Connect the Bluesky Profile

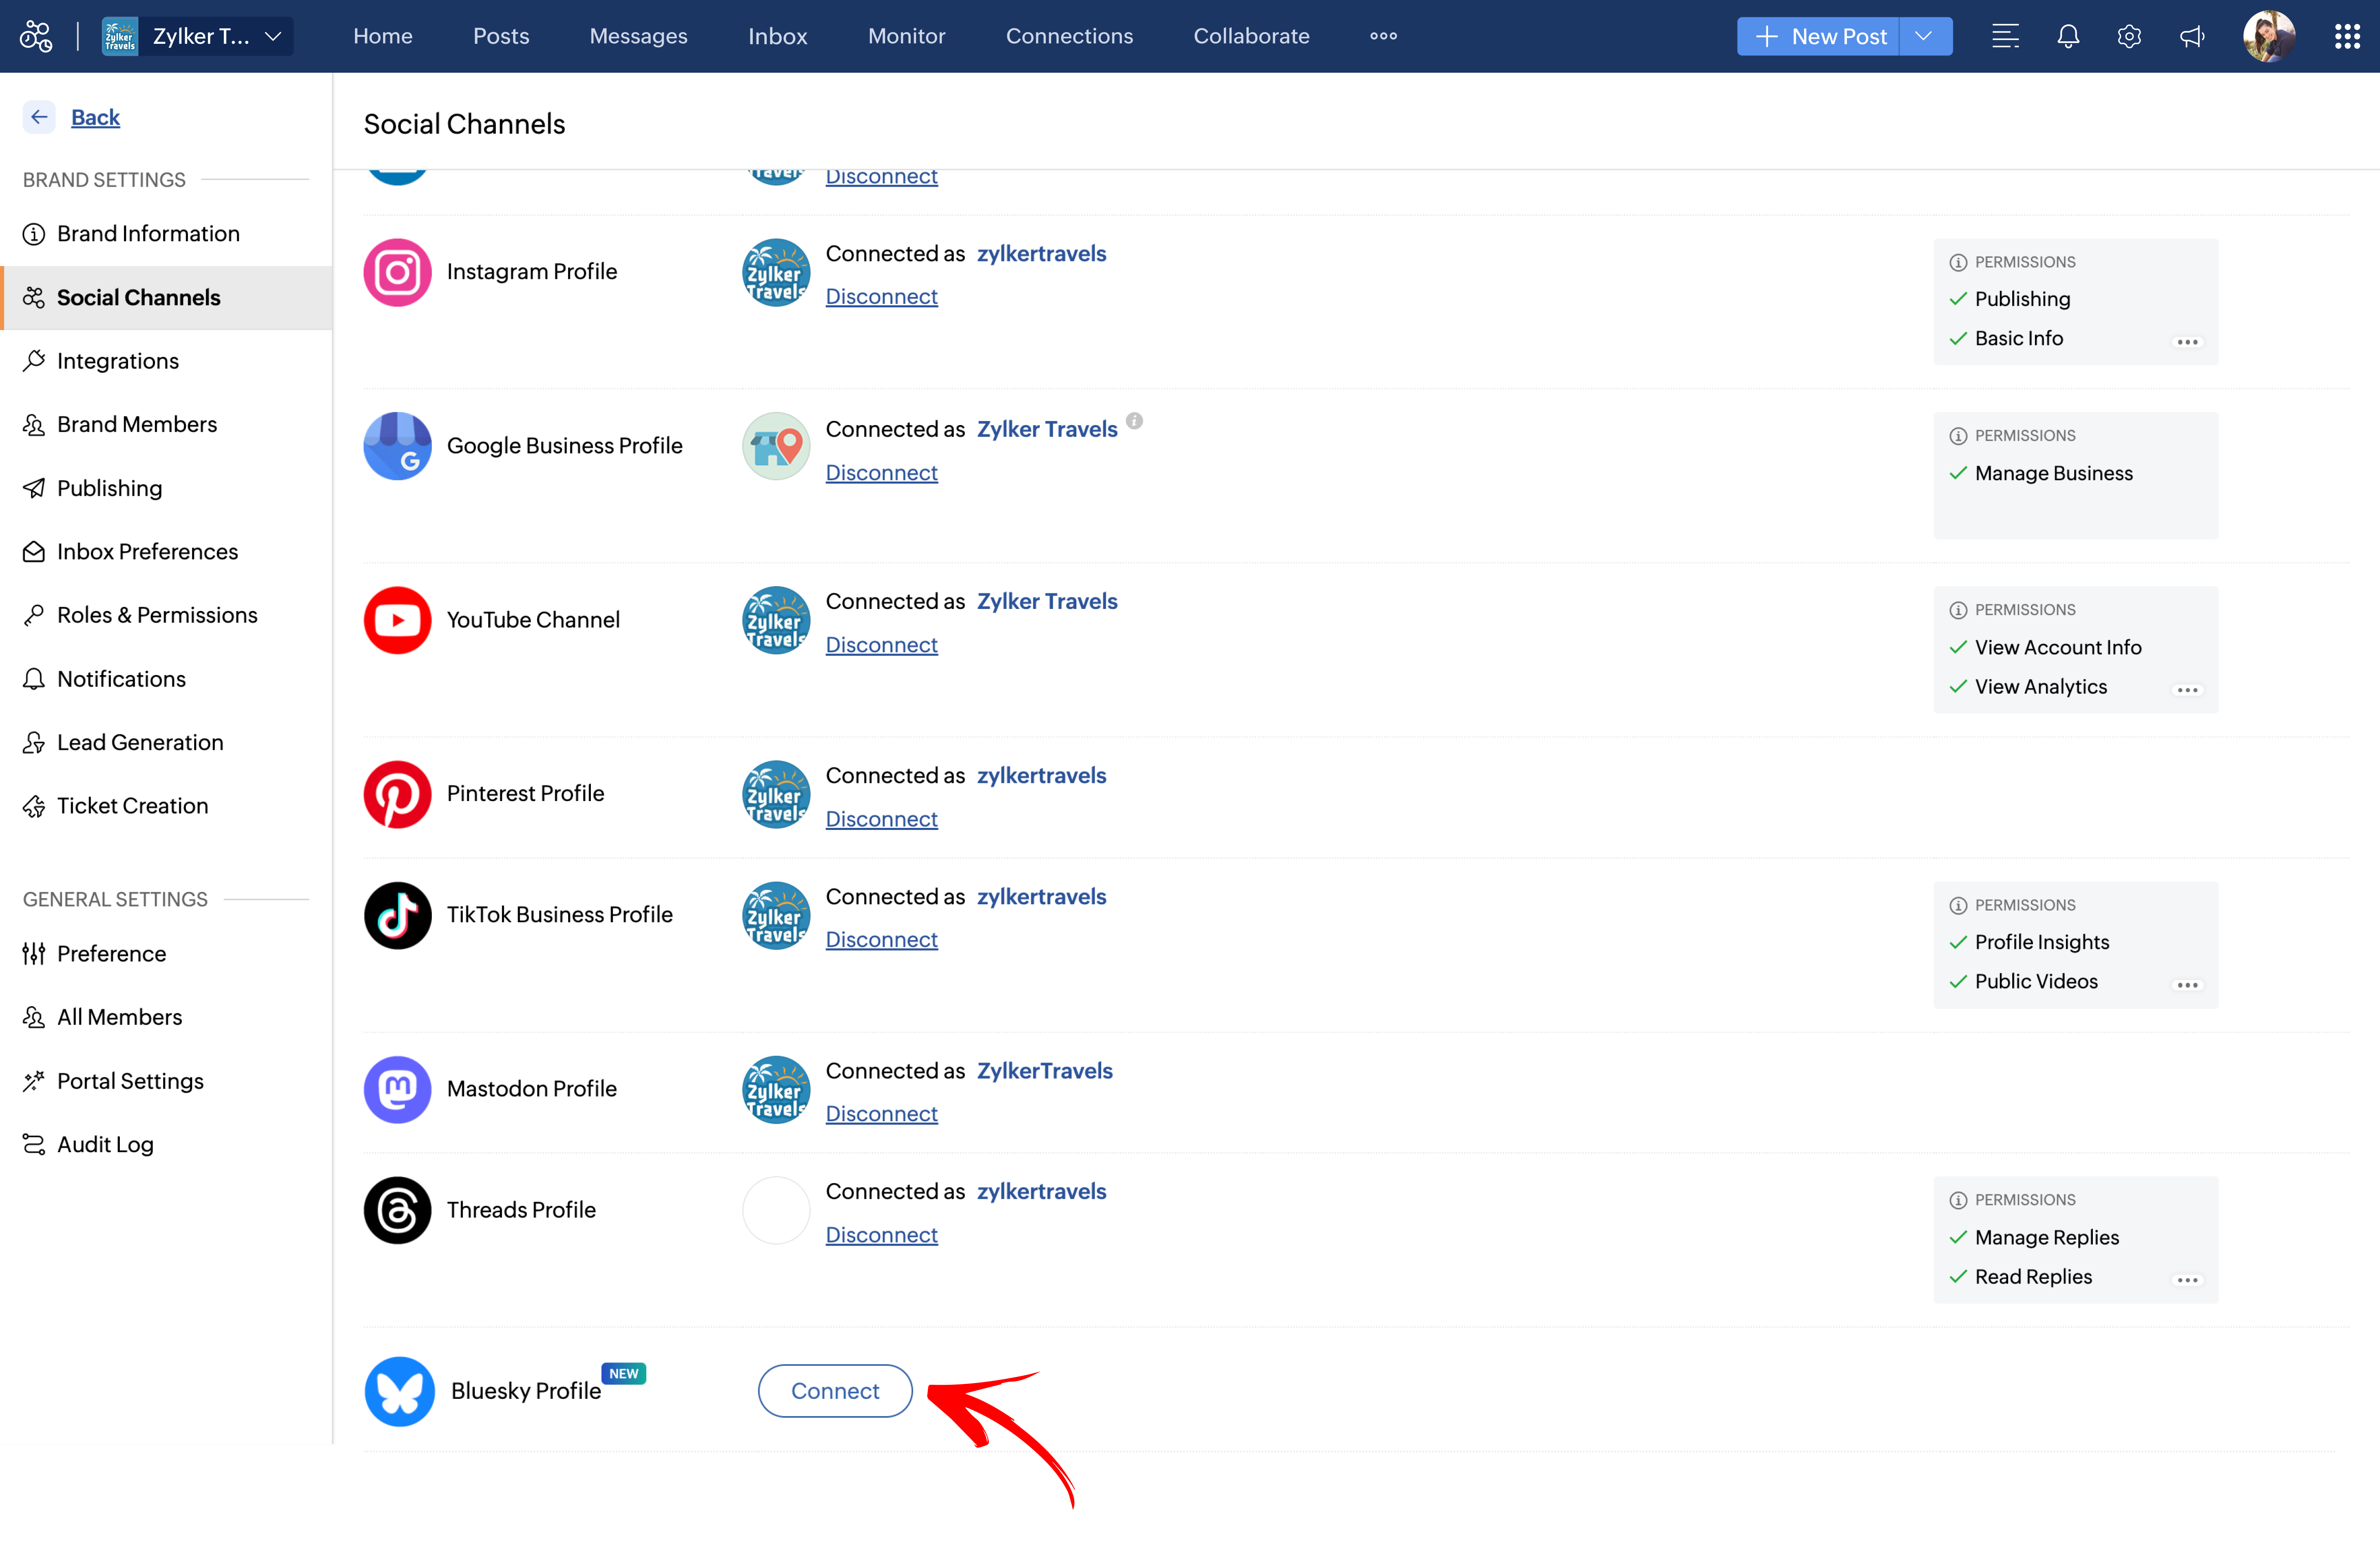pyautogui.click(x=835, y=1391)
